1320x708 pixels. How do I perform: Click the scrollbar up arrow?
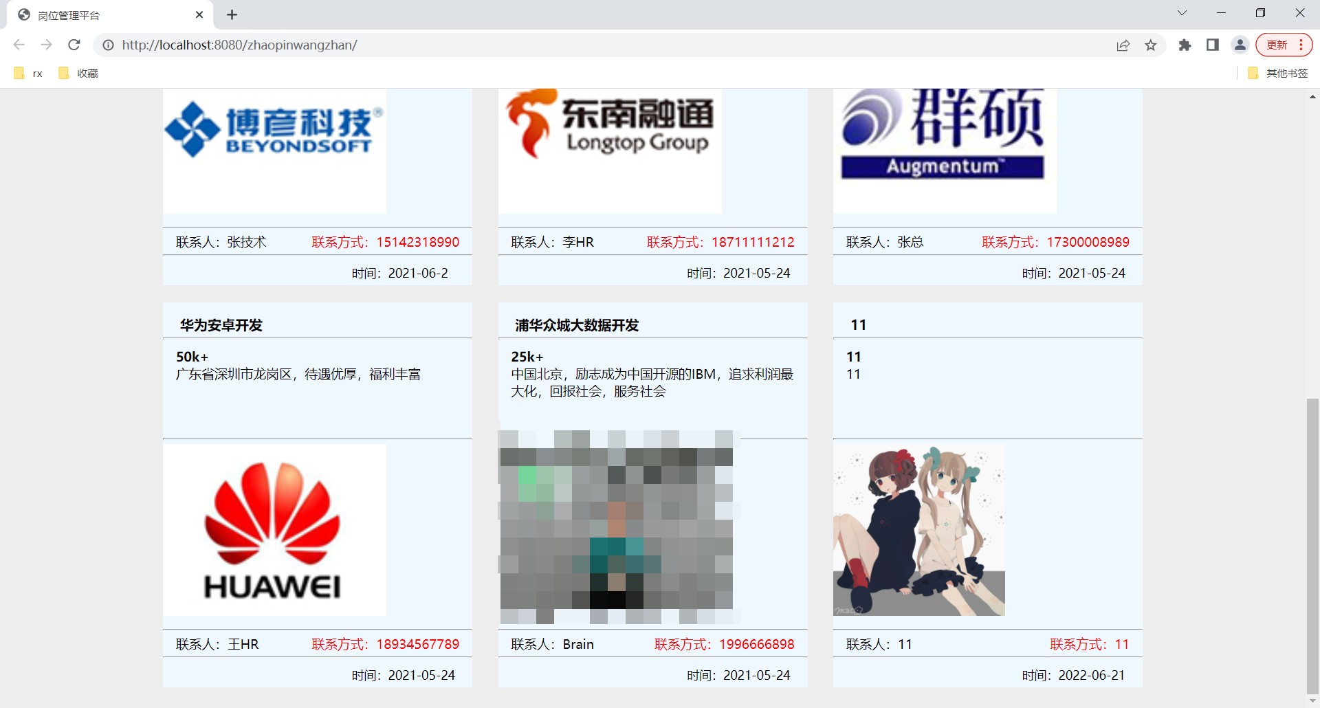(x=1312, y=97)
